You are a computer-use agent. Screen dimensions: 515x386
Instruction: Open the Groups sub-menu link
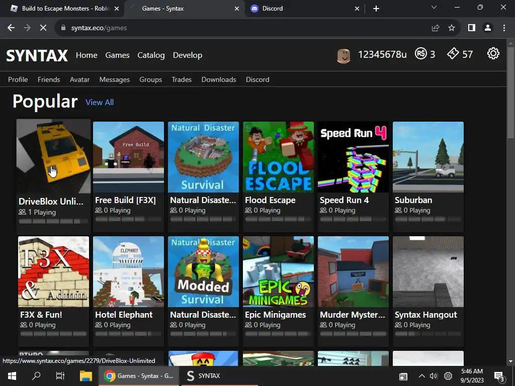tap(151, 79)
